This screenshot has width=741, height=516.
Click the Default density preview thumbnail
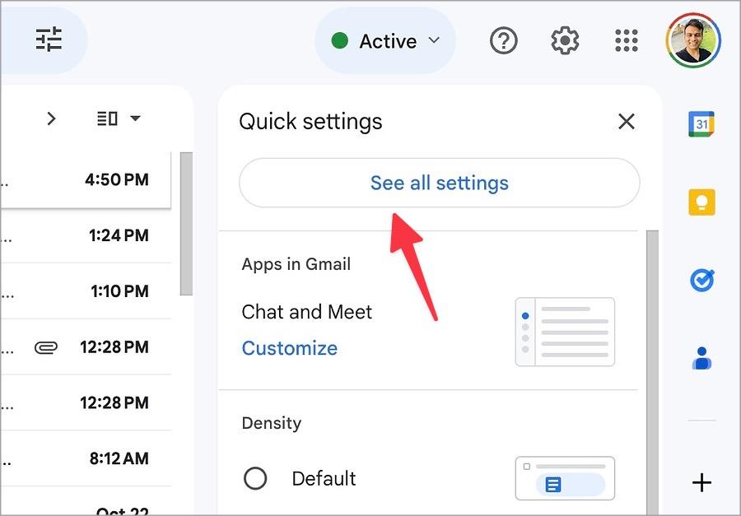coord(565,478)
